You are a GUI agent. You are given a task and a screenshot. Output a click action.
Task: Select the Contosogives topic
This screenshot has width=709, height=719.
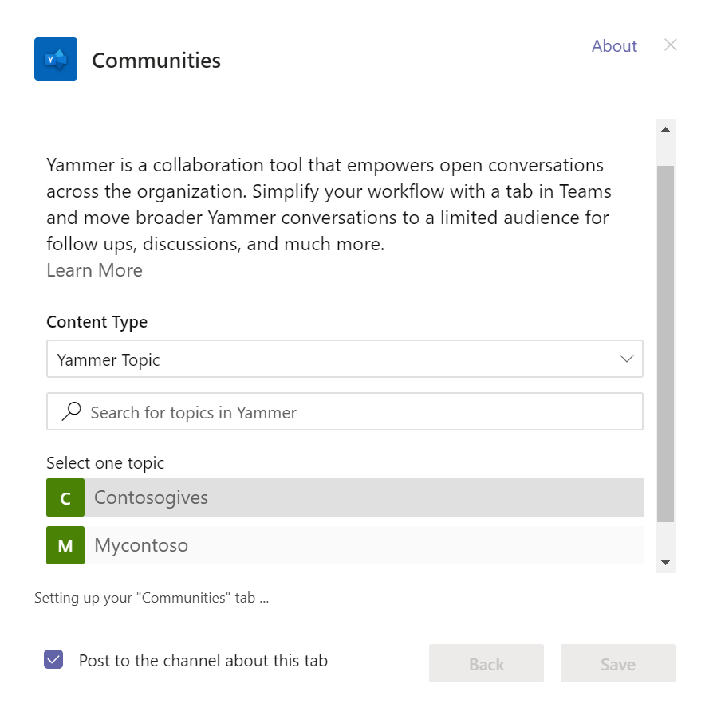319,497
